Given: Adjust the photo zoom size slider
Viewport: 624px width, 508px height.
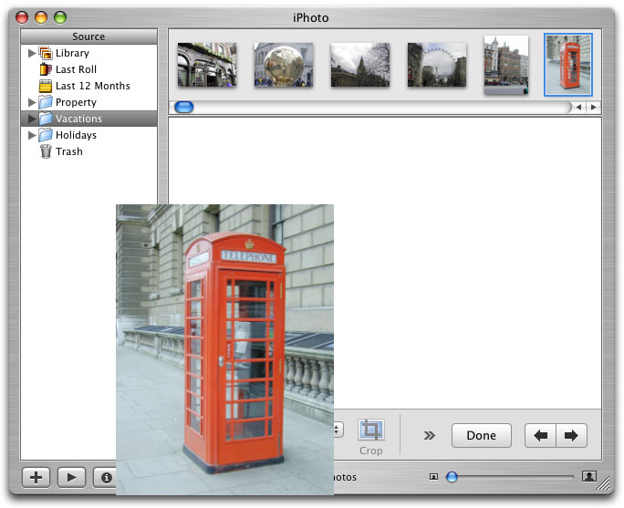Looking at the screenshot, I should click(452, 476).
